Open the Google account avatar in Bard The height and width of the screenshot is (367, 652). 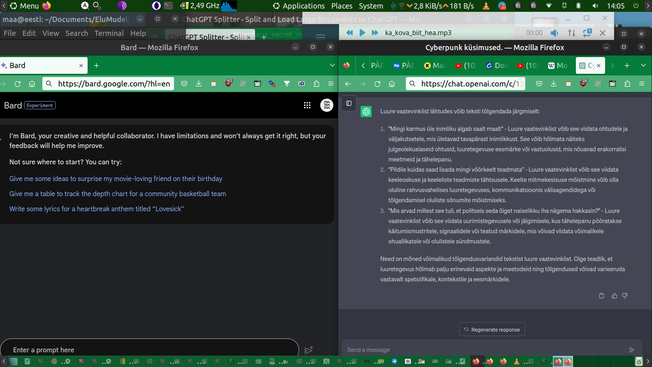(x=327, y=105)
